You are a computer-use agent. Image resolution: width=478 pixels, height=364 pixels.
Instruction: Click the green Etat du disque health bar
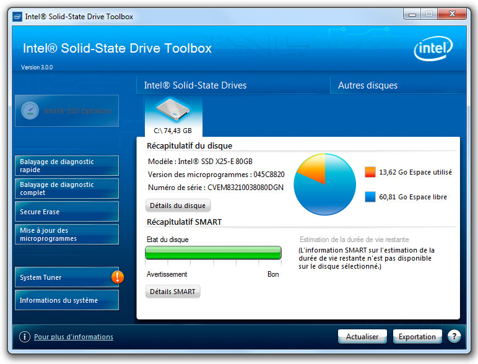(x=213, y=253)
